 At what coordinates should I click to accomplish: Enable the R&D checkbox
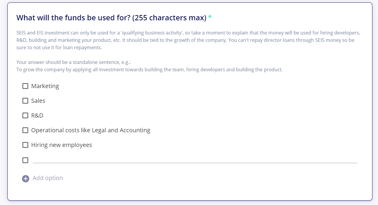click(x=25, y=115)
